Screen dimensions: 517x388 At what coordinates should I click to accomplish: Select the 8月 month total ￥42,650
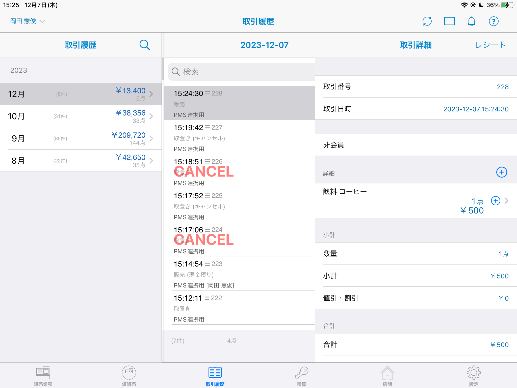click(x=131, y=157)
